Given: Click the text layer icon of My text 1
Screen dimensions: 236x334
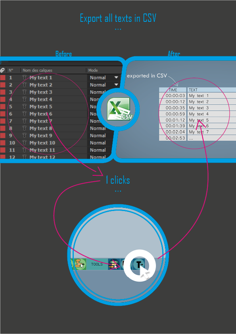Looking at the screenshot, I should (25, 77).
